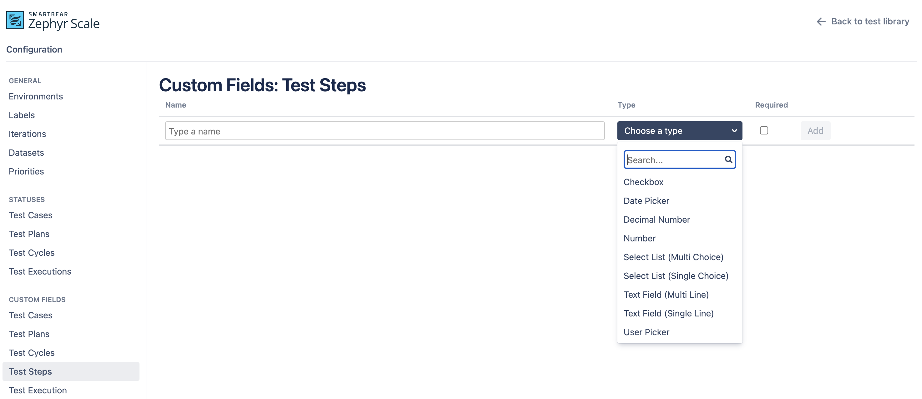922x399 pixels.
Task: Click the type Search box
Action: pyautogui.click(x=675, y=160)
